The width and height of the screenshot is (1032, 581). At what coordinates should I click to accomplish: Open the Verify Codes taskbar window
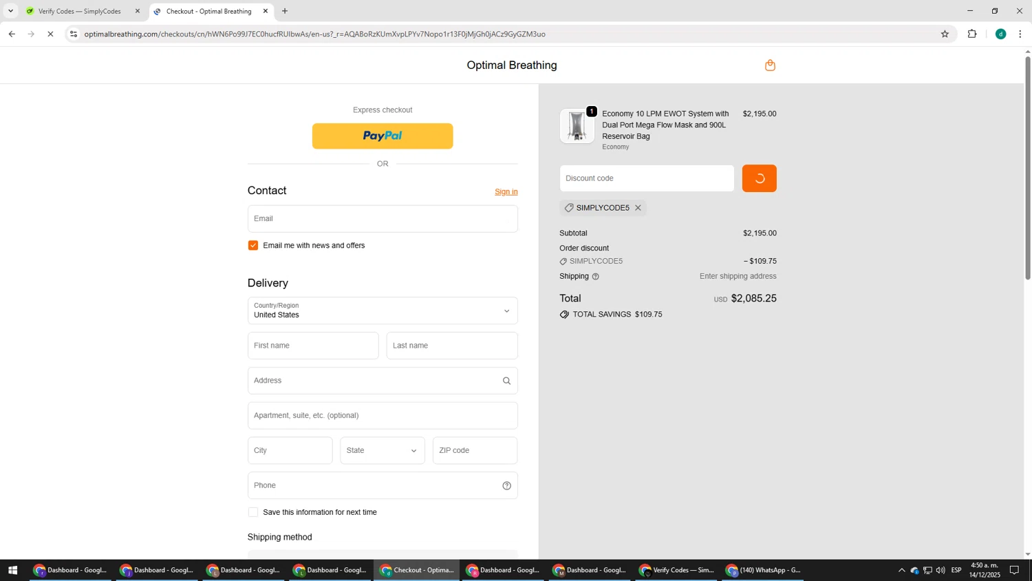(x=677, y=570)
